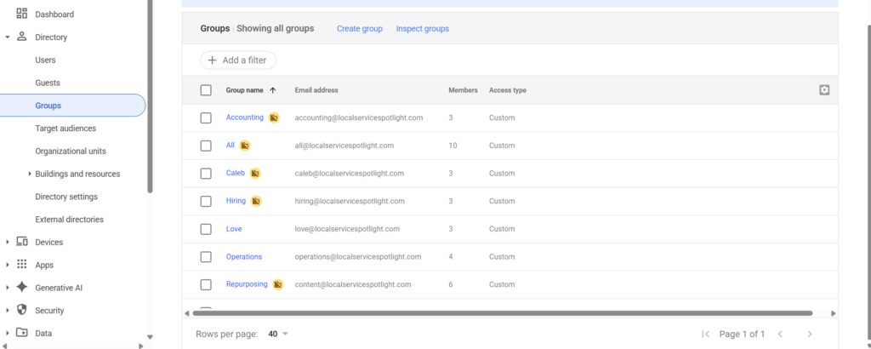Click the Generative AI sparkle icon
This screenshot has width=871, height=349.
click(21, 288)
